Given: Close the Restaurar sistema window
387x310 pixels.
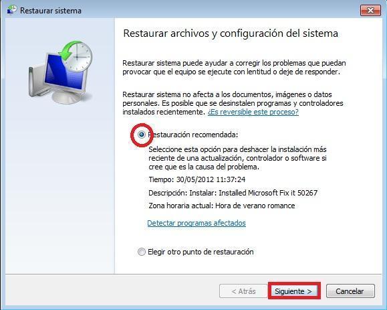Looking at the screenshot, I should [x=370, y=10].
